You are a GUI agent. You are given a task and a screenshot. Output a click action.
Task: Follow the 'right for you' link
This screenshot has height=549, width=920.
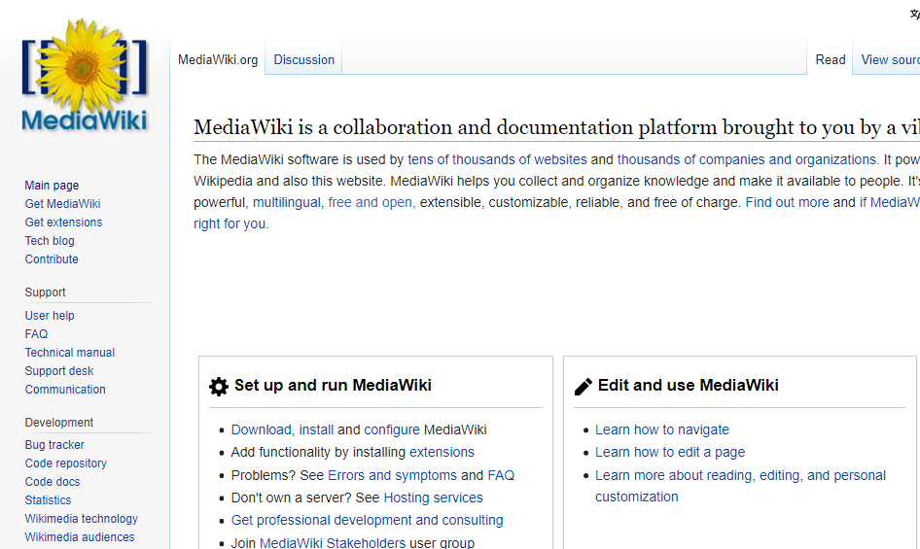click(x=230, y=223)
